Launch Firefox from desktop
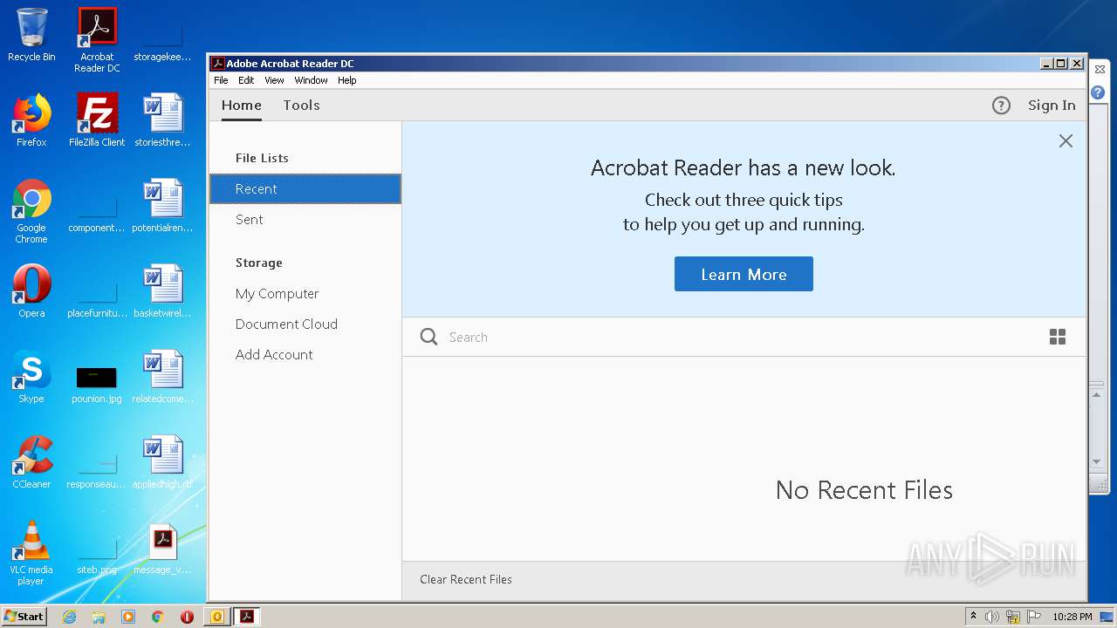 pos(31,120)
